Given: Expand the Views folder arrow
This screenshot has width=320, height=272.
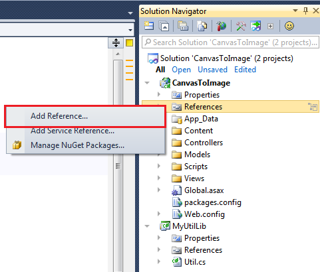Looking at the screenshot, I should tap(159, 178).
